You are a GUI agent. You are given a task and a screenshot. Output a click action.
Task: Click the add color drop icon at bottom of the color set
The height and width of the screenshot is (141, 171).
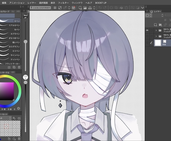pos(14,139)
